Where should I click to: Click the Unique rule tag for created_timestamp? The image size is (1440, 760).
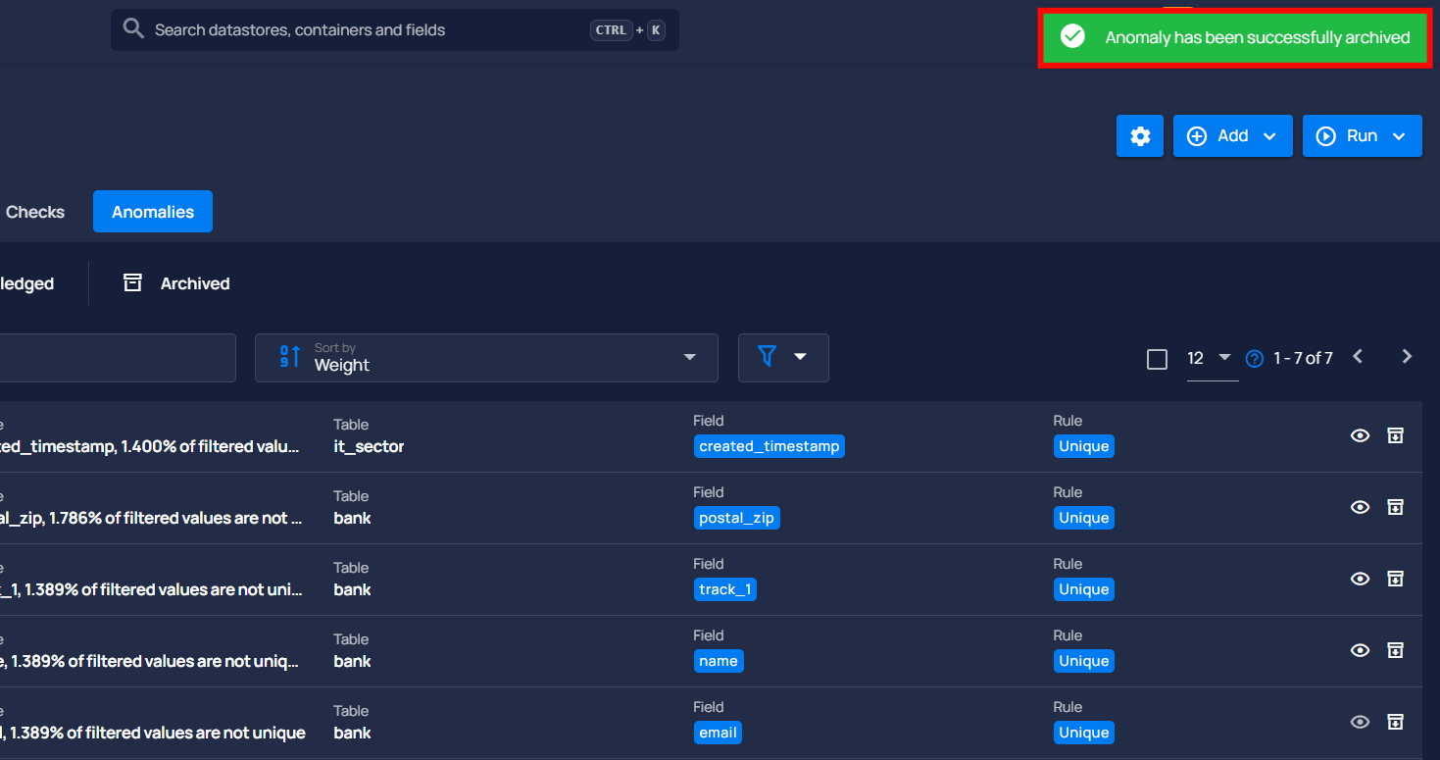[1084, 446]
